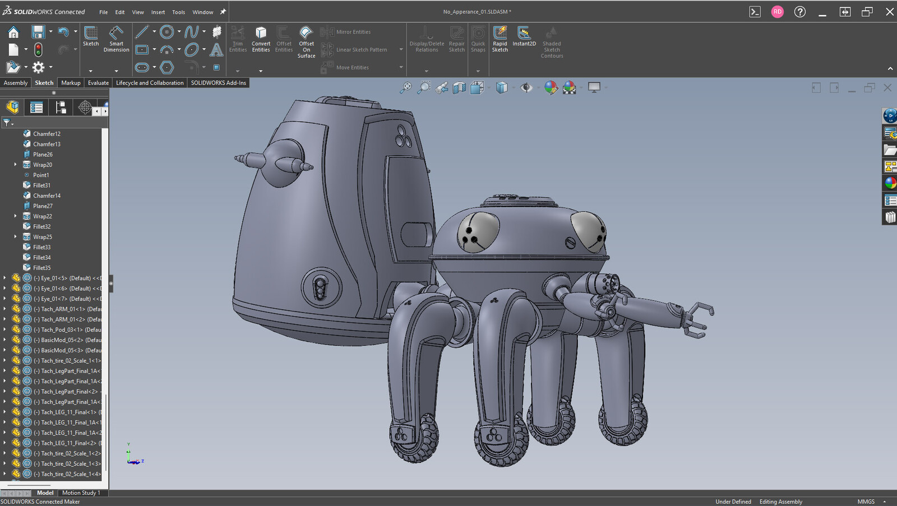
Task: Open the Line tool dropdown arrow
Action: click(x=154, y=32)
